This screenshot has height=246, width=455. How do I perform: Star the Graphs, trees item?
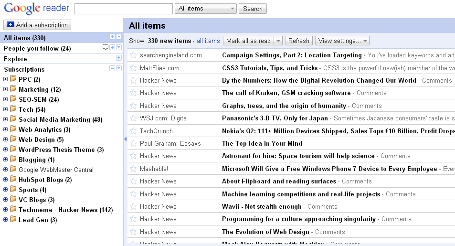[x=133, y=106]
